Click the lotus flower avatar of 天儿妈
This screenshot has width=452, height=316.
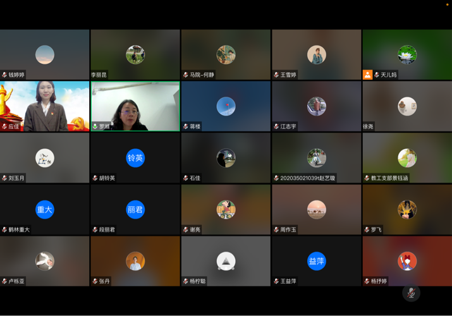(x=407, y=55)
